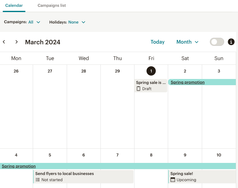Open the 'Spring sale!' upcoming event
The width and height of the screenshot is (238, 188).
tap(182, 174)
